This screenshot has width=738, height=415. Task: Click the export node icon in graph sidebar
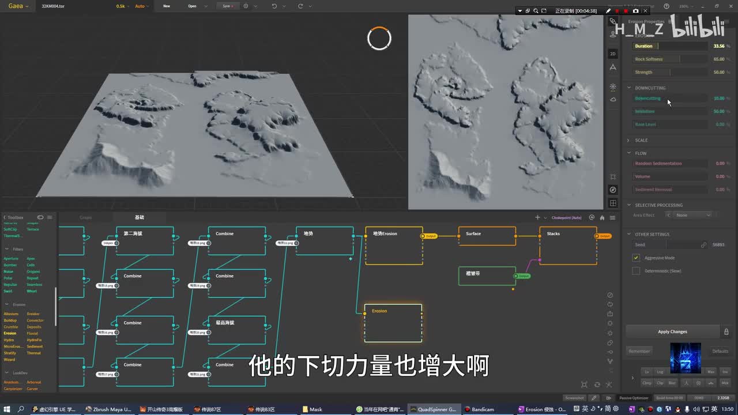click(x=610, y=314)
